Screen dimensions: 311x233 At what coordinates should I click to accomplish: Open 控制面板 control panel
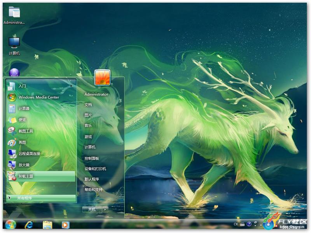tap(92, 158)
